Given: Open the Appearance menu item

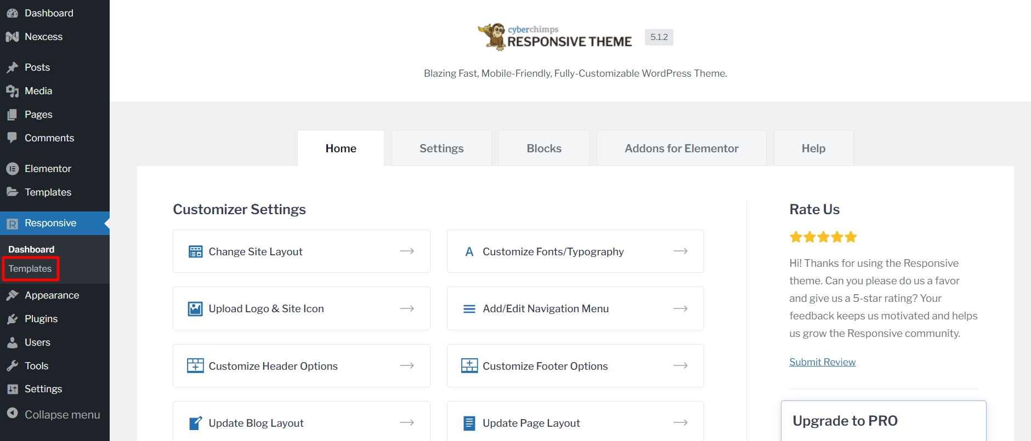Looking at the screenshot, I should coord(55,295).
